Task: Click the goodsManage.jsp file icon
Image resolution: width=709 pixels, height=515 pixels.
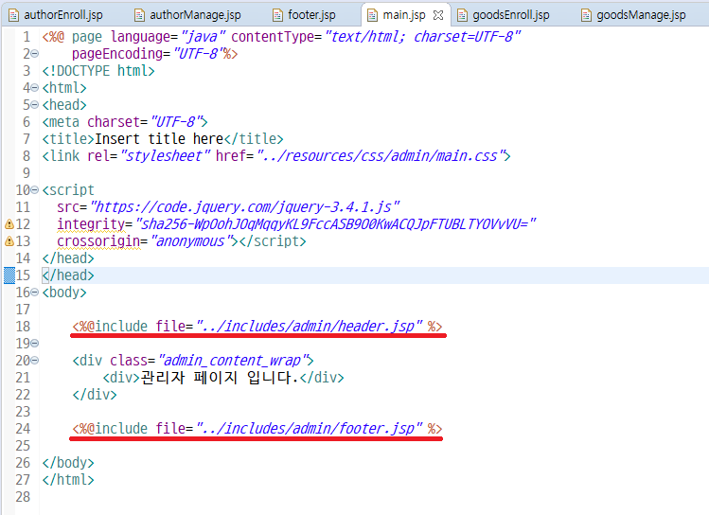Action: (x=586, y=15)
